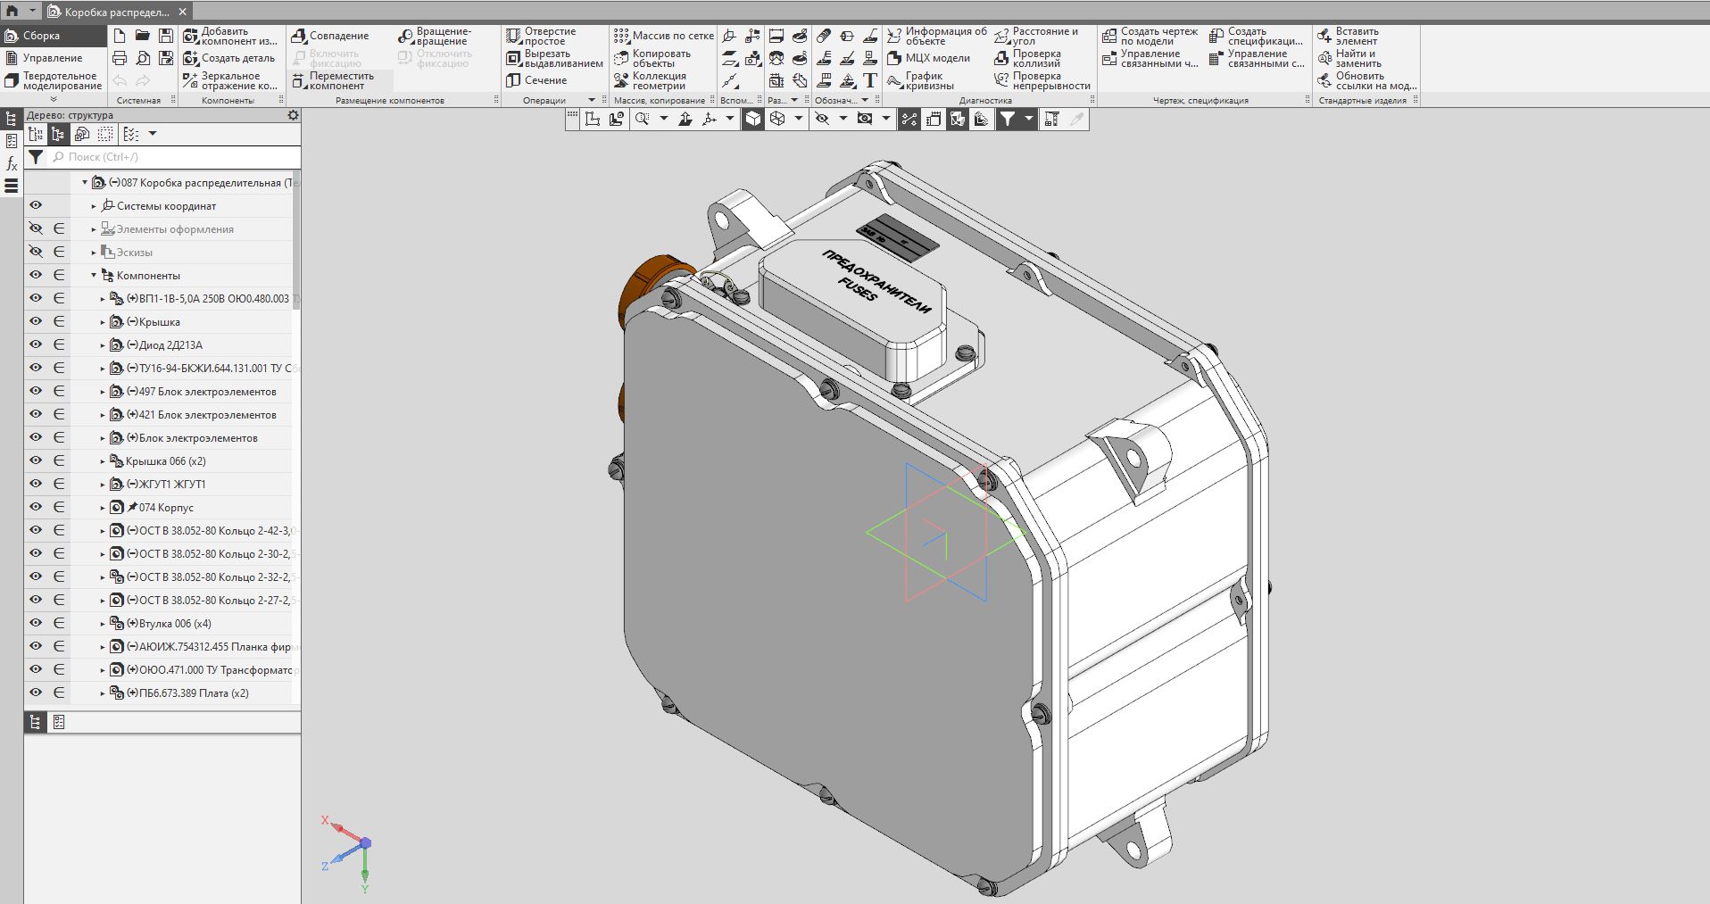Expand the 074 Корпус tree node
The width and height of the screenshot is (1710, 904).
[x=103, y=508]
